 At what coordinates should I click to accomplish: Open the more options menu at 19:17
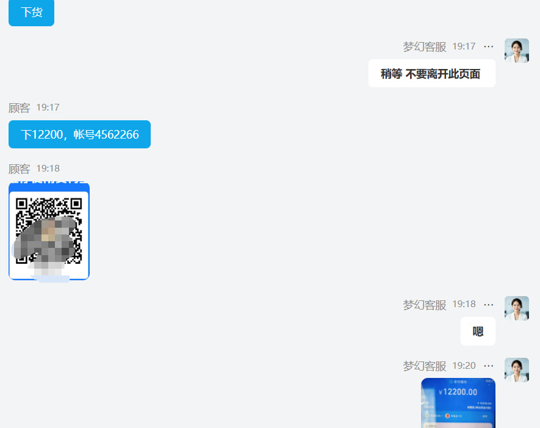coord(488,46)
